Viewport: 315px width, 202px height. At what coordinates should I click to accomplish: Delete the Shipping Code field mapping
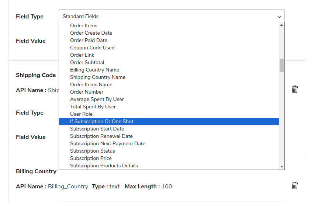click(295, 89)
